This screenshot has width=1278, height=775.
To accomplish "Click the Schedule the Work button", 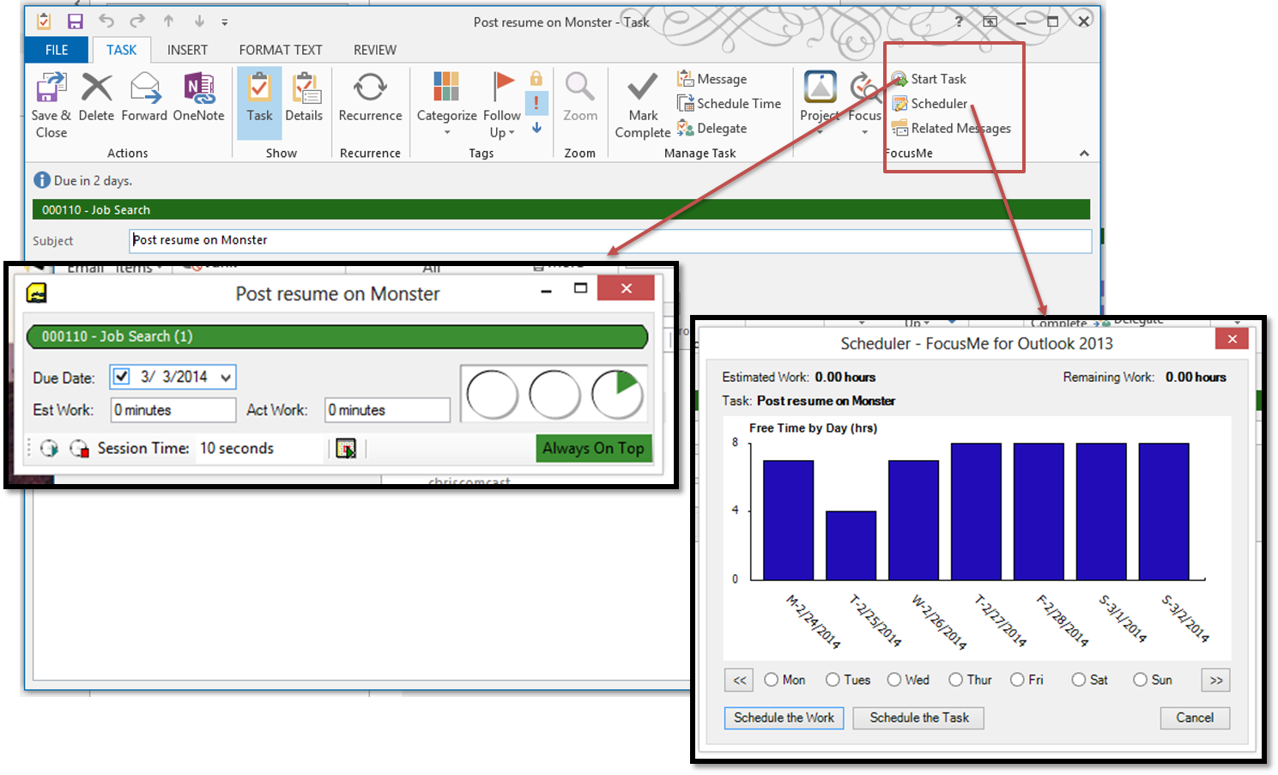I will click(784, 717).
